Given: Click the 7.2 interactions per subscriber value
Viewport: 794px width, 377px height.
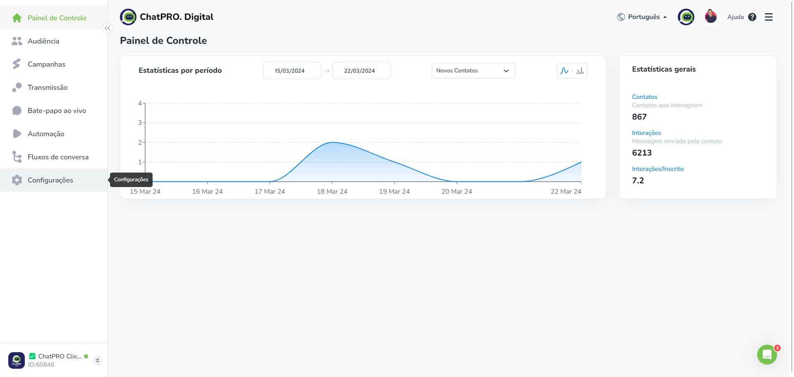Looking at the screenshot, I should click(638, 180).
